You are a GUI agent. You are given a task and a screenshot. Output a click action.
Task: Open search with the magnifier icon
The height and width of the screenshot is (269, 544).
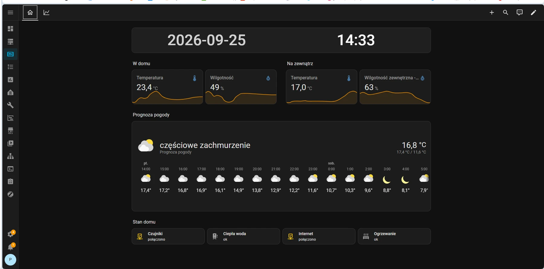tap(506, 12)
